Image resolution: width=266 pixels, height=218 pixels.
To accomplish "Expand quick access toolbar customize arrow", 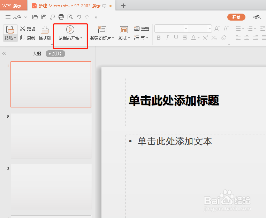I will click(96, 17).
